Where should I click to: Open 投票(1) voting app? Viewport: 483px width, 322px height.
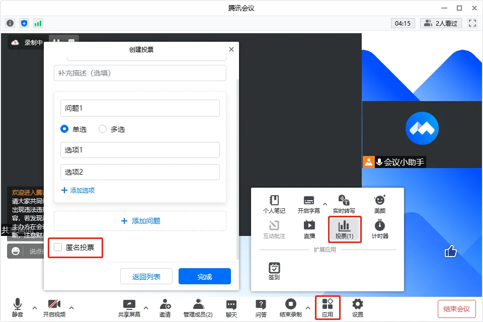(x=344, y=229)
